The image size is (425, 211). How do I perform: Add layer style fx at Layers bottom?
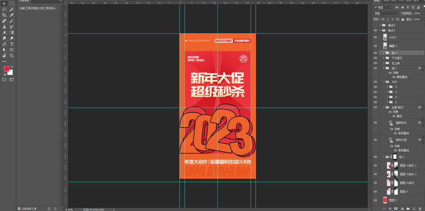[390, 209]
